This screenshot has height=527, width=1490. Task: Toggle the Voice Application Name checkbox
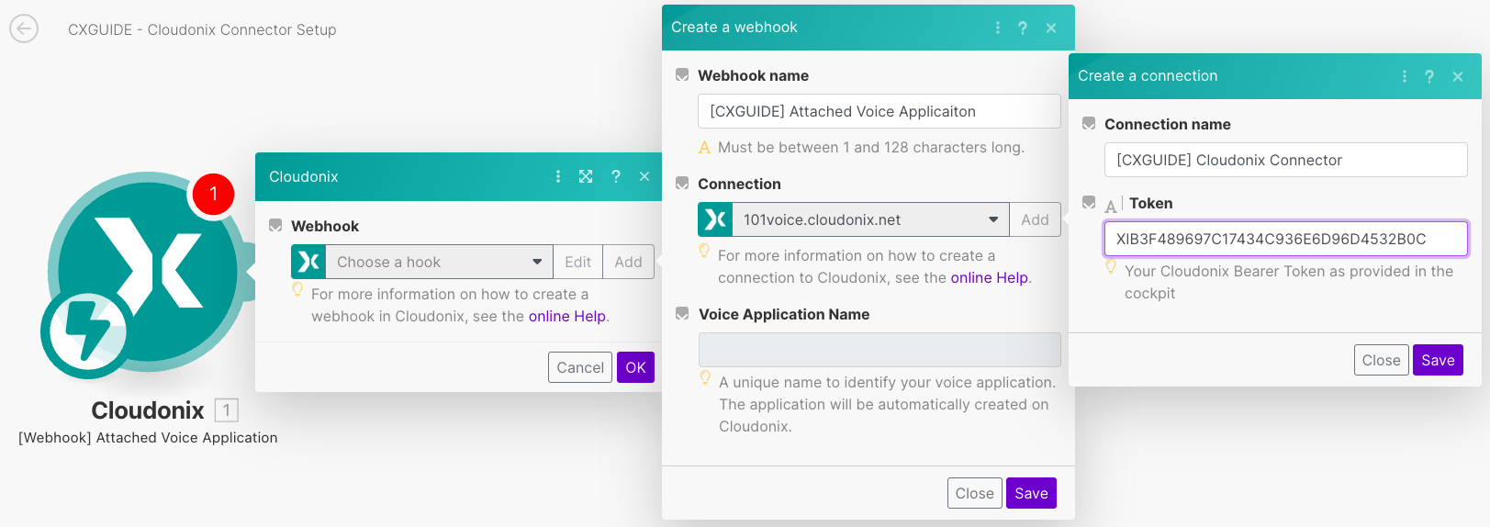(682, 314)
